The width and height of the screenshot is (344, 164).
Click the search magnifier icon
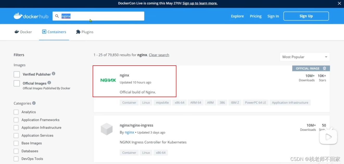(x=57, y=16)
